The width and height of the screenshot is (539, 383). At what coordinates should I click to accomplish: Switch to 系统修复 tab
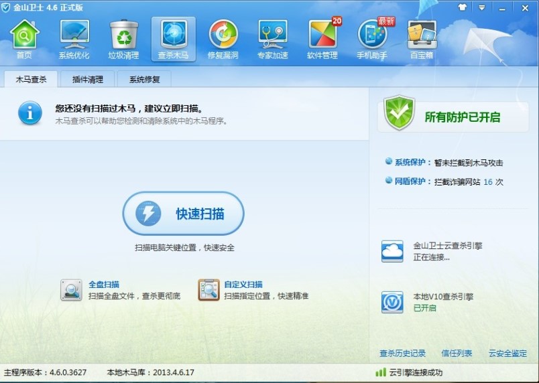click(x=144, y=79)
